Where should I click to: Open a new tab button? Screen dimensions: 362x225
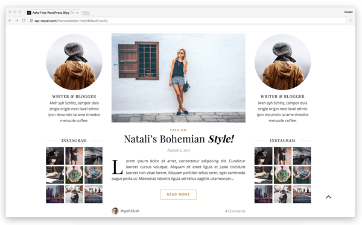point(86,13)
